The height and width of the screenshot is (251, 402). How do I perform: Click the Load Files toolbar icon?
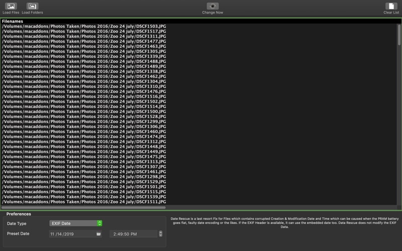tap(11, 6)
